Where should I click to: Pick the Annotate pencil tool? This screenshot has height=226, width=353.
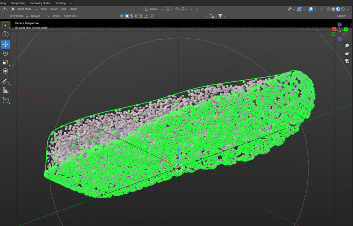pyautogui.click(x=5, y=81)
